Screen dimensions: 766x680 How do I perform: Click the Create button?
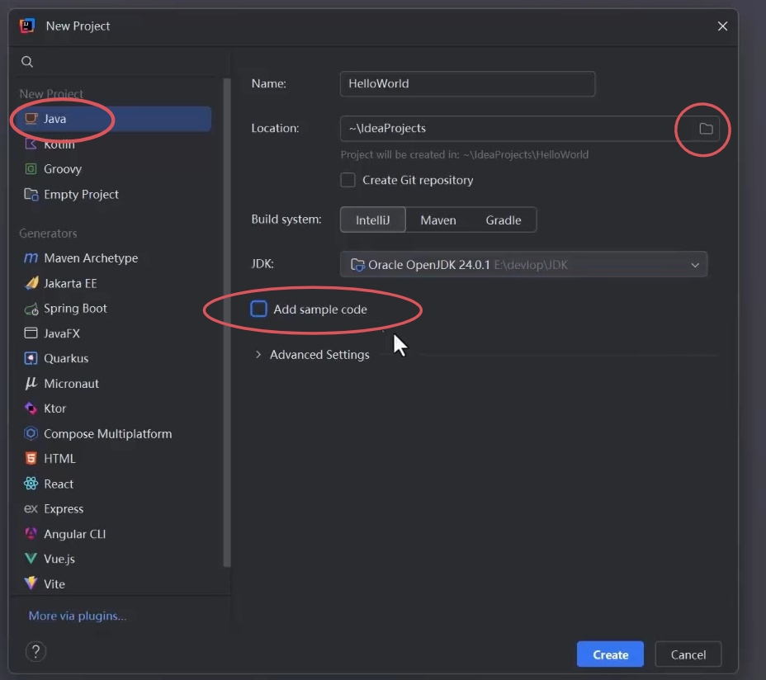pyautogui.click(x=610, y=654)
